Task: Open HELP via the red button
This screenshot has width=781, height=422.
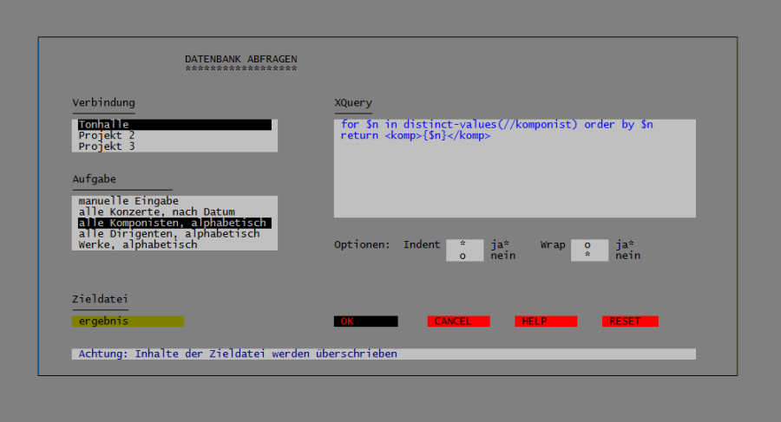Action: 545,321
